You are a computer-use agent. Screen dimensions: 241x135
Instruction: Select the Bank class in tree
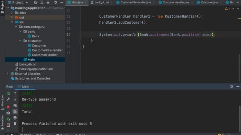pyautogui.click(x=34, y=36)
